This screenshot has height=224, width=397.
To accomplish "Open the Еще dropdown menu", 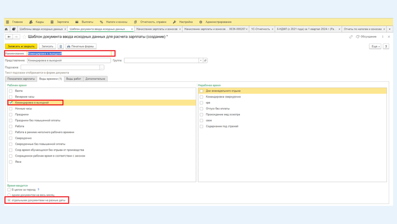I will click(x=375, y=46).
